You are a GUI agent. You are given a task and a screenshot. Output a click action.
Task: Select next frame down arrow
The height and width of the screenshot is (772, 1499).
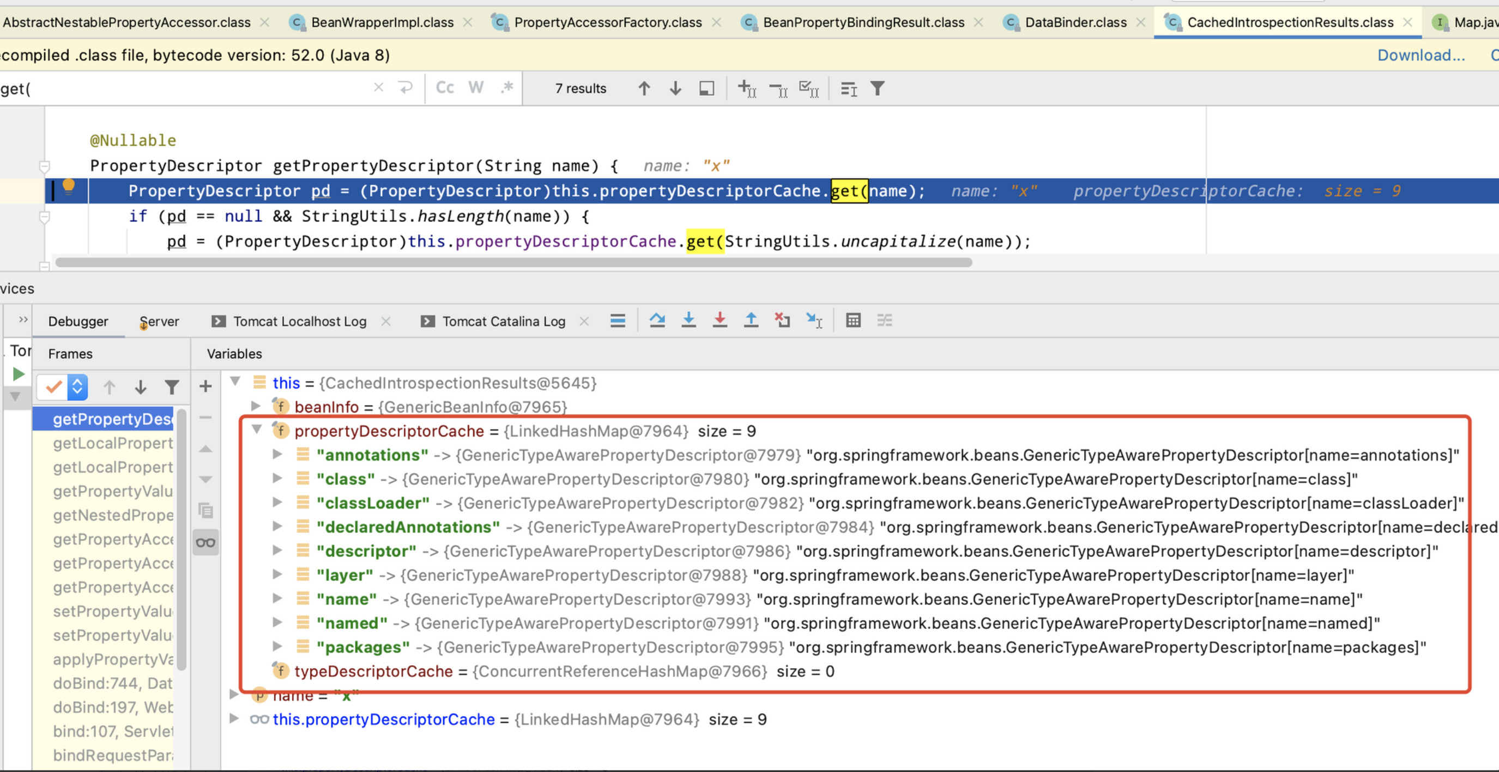[x=140, y=387]
